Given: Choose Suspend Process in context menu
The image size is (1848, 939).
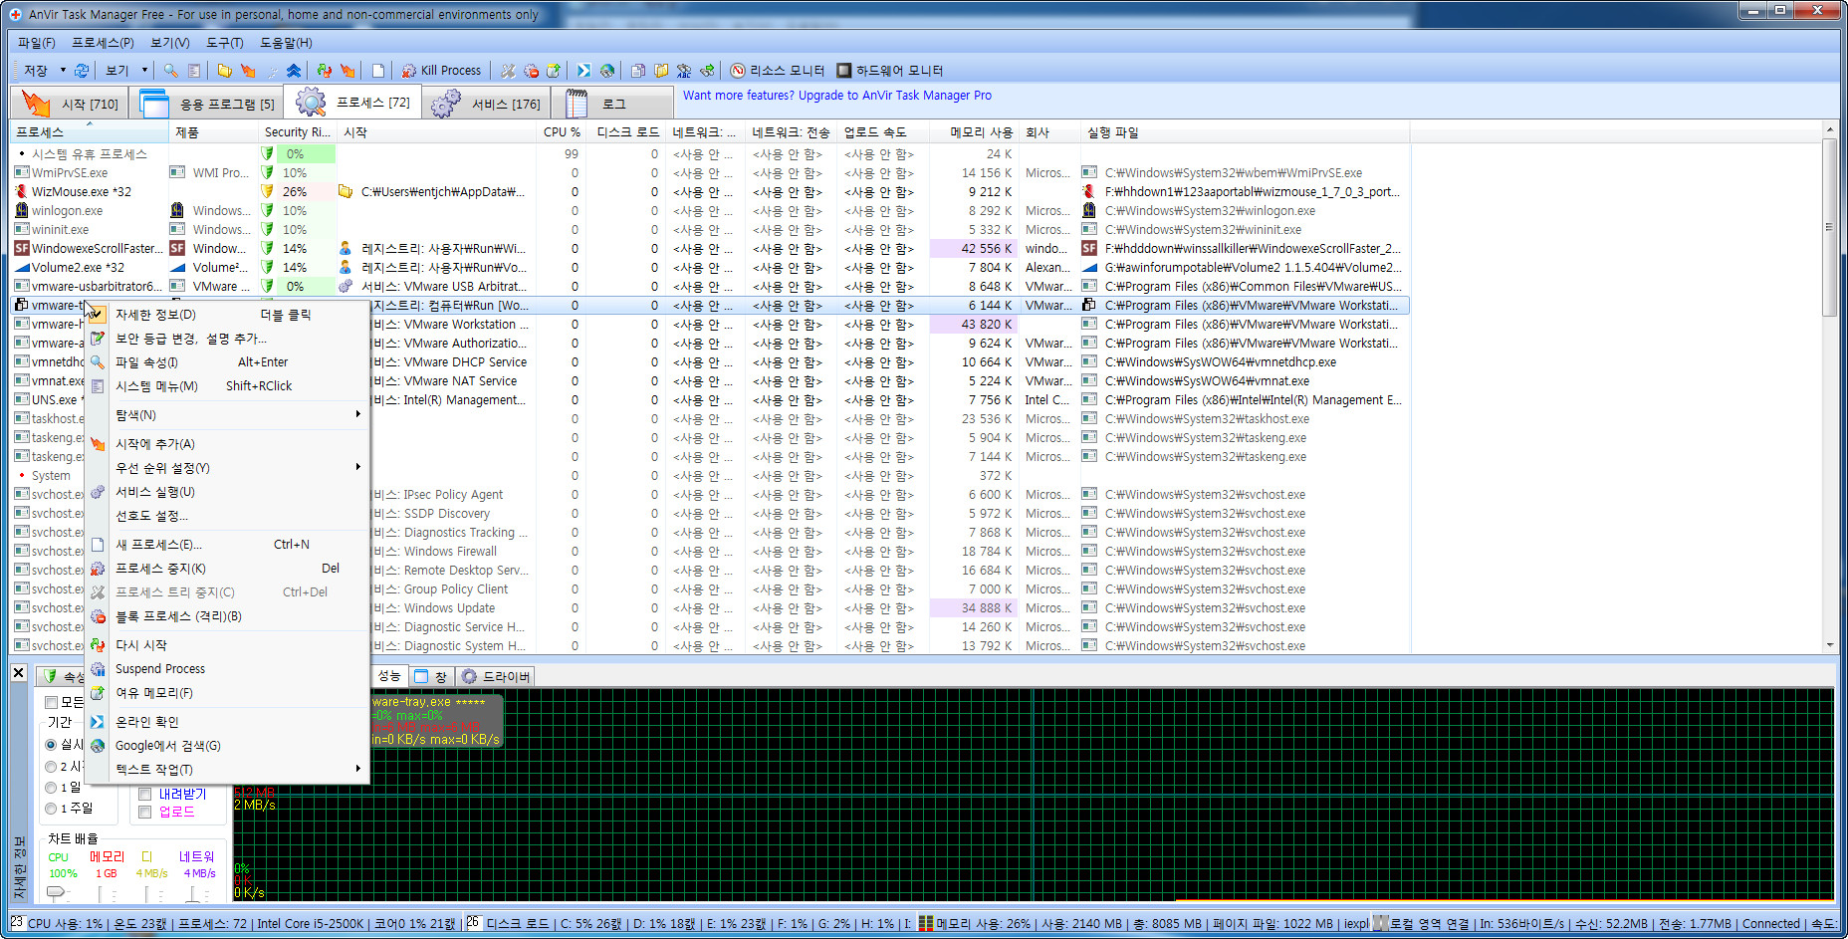Looking at the screenshot, I should pos(227,669).
